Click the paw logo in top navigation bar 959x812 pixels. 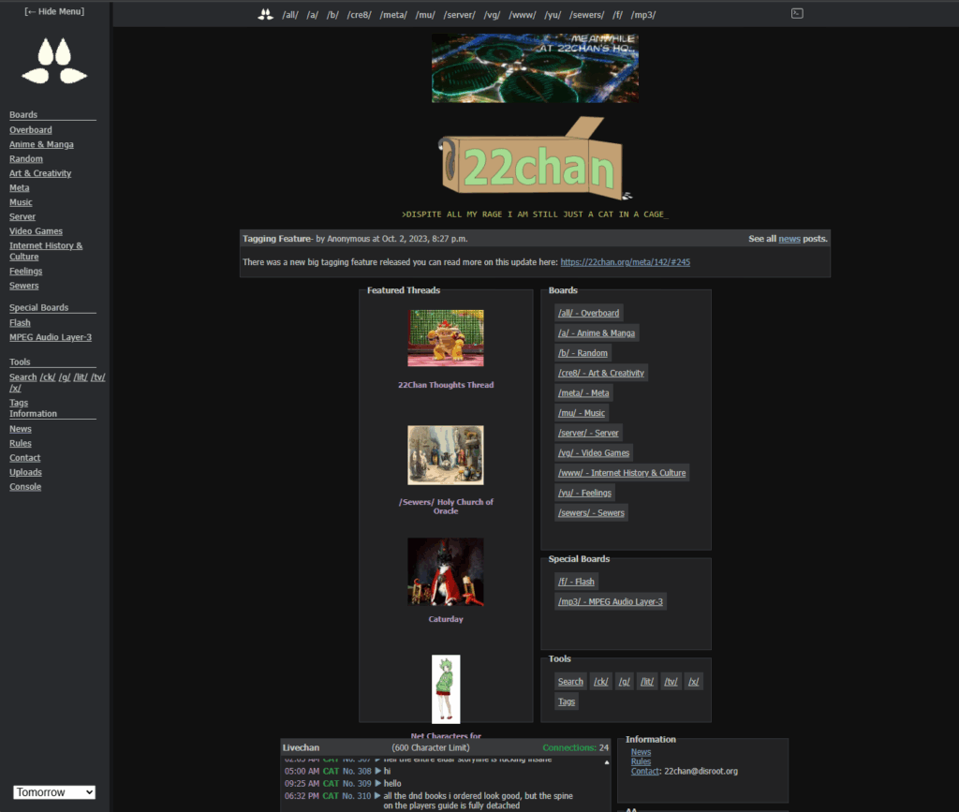[265, 15]
